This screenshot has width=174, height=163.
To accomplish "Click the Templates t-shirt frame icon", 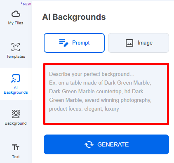I will click(16, 47).
